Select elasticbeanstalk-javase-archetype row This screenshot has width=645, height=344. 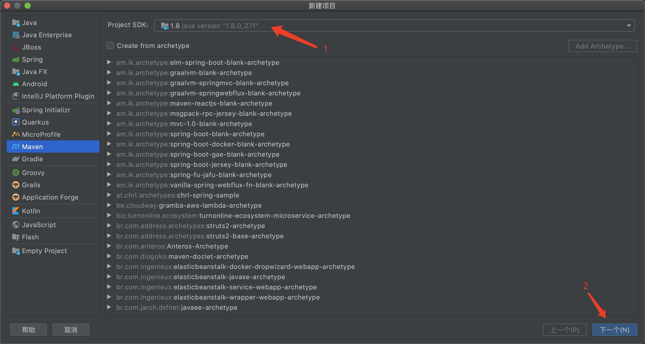tap(372, 277)
